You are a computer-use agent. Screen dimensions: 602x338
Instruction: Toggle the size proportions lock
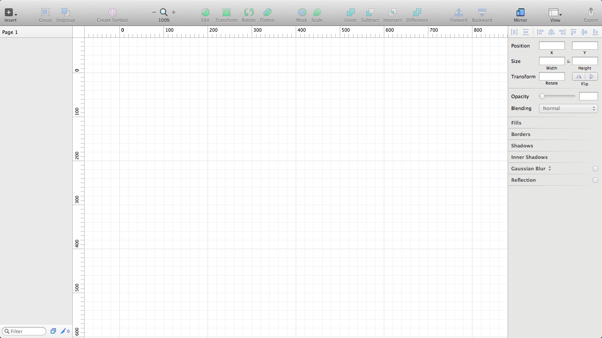(x=569, y=62)
